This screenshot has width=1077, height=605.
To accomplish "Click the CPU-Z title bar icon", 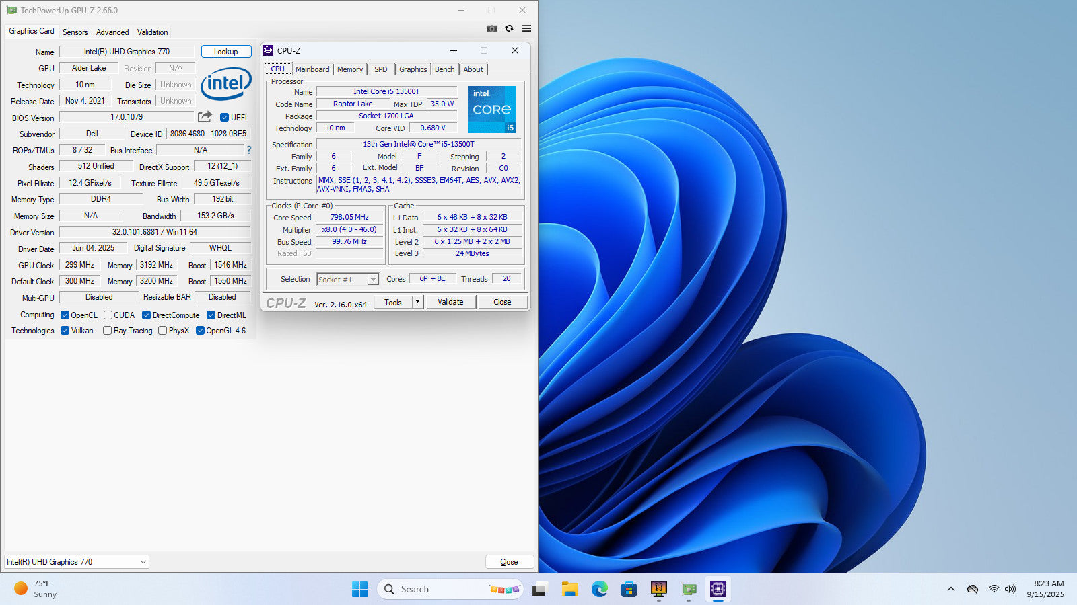I will pyautogui.click(x=268, y=50).
